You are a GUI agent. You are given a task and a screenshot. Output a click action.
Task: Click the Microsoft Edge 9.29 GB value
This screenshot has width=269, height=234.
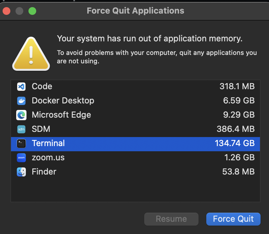[x=239, y=115]
